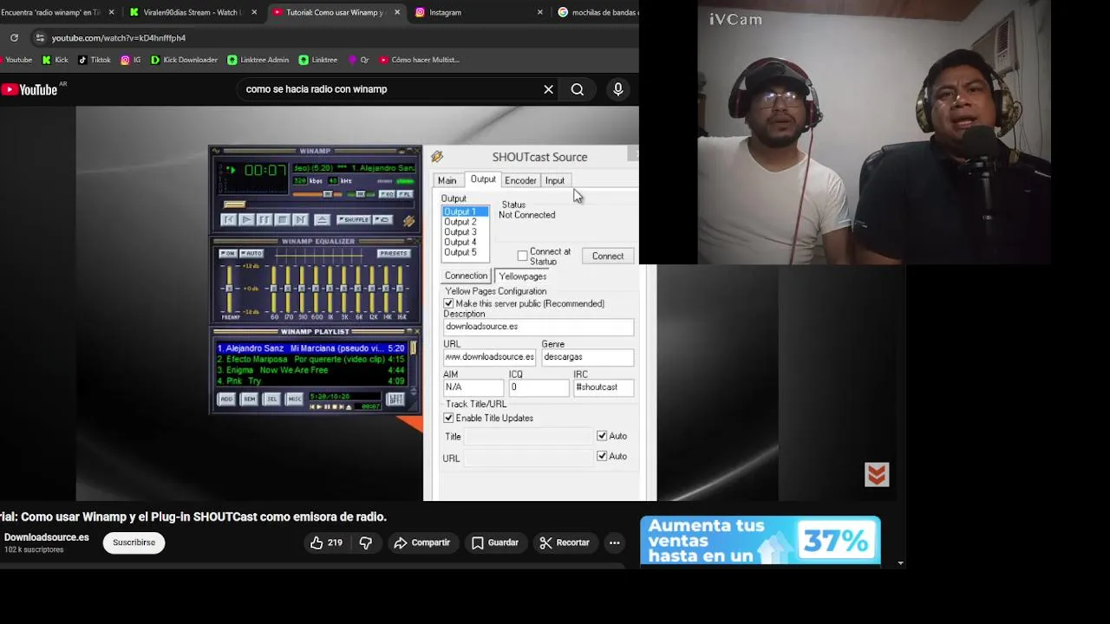This screenshot has height=624, width=1110.
Task: Click the equalizer PREAMP slider
Action: pyautogui.click(x=230, y=289)
